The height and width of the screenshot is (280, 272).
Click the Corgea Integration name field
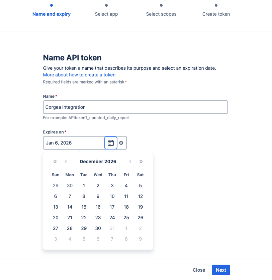pyautogui.click(x=135, y=107)
